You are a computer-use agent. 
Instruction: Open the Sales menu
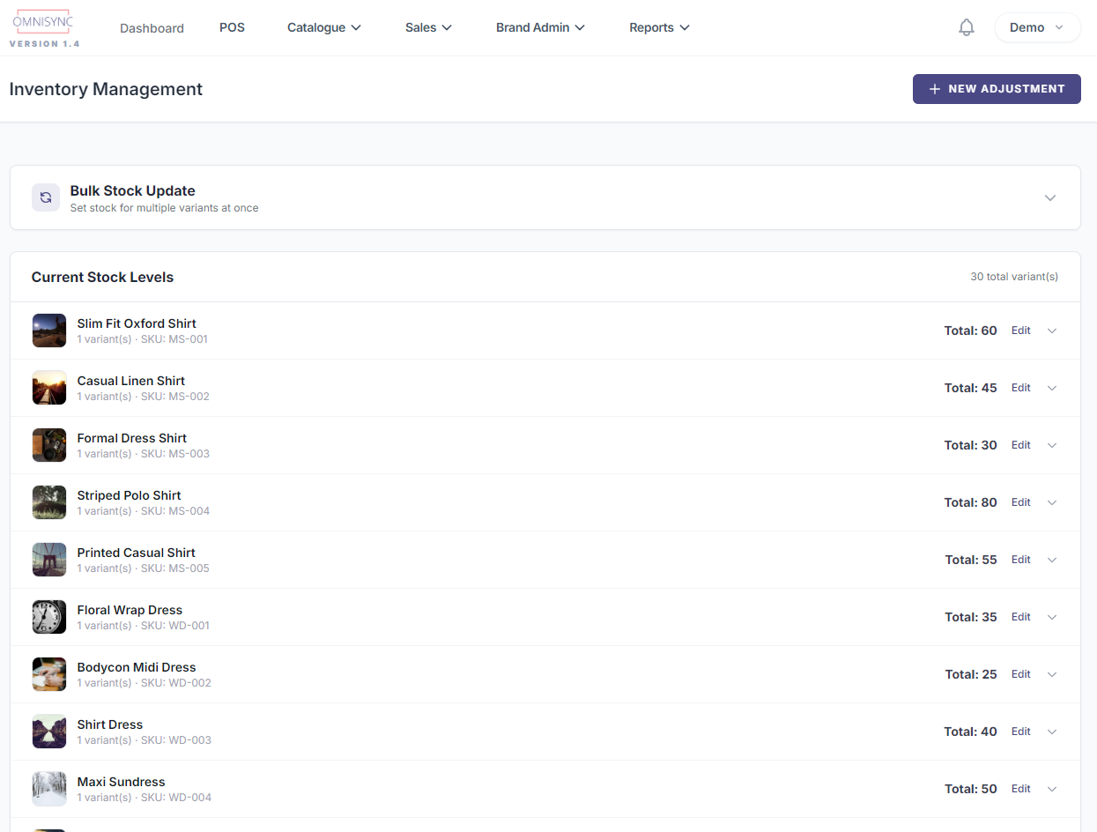tap(428, 27)
